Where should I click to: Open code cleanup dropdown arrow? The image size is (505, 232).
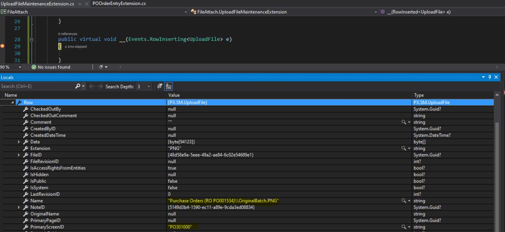(x=106, y=67)
